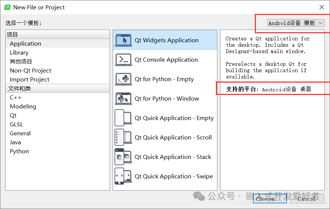Click the 支持的平台 supported platforms text
Viewport: 330px width, 209px height.
coord(269,89)
